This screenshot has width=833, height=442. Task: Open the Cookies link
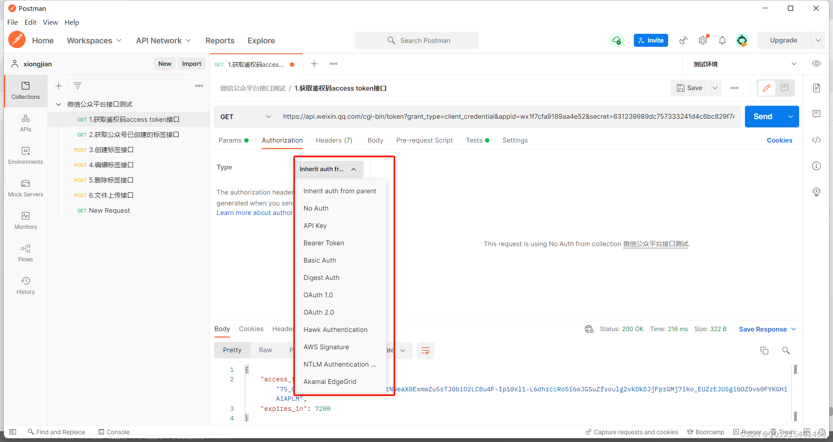[x=779, y=140]
